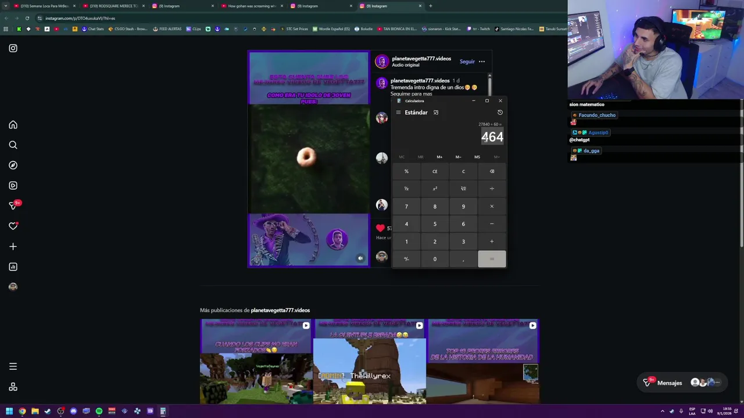Image resolution: width=744 pixels, height=418 pixels.
Task: Click the Create plus icon in sidebar
Action: (13, 247)
